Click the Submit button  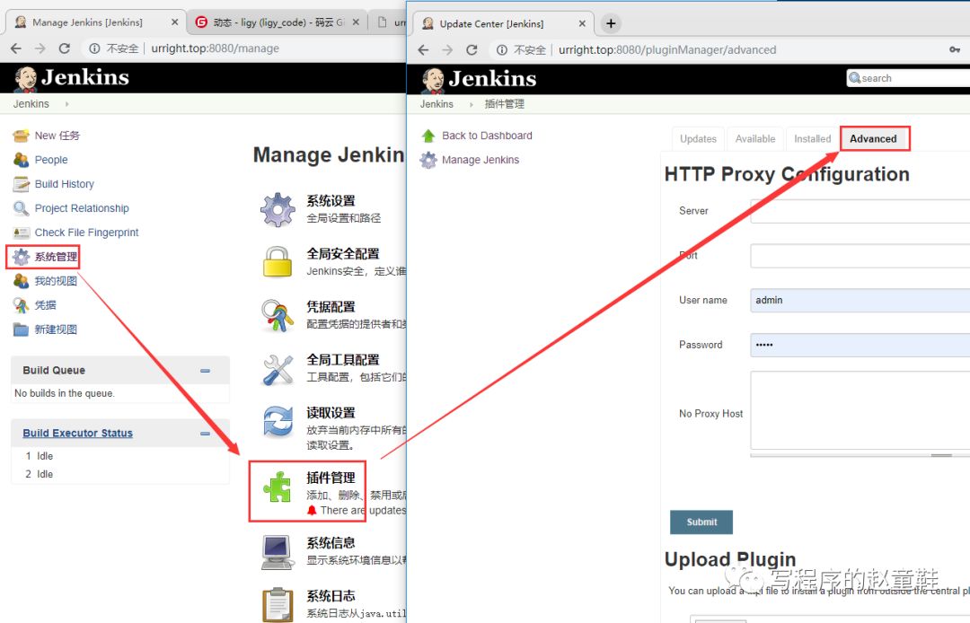(701, 522)
